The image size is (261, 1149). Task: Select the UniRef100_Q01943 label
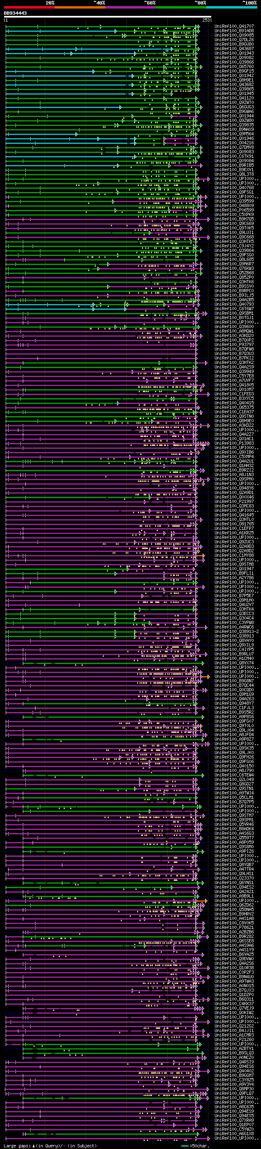pos(234,53)
